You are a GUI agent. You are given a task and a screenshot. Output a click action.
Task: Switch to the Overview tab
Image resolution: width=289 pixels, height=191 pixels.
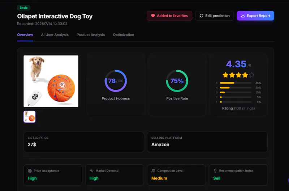coord(25,35)
